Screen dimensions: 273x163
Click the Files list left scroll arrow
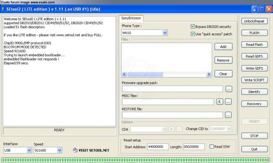tap(124, 74)
